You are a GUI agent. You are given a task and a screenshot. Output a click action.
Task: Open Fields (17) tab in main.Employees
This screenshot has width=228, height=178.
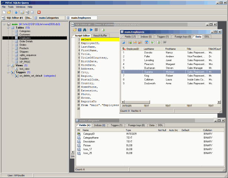(x=130, y=37)
